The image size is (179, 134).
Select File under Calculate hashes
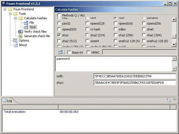tap(32, 23)
